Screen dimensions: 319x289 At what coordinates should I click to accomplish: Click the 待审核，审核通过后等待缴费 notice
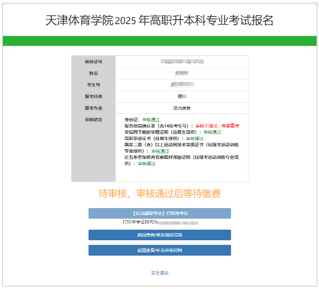pos(159,194)
